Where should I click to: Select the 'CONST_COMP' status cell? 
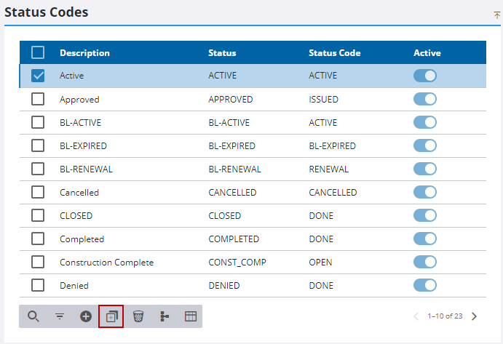point(237,263)
